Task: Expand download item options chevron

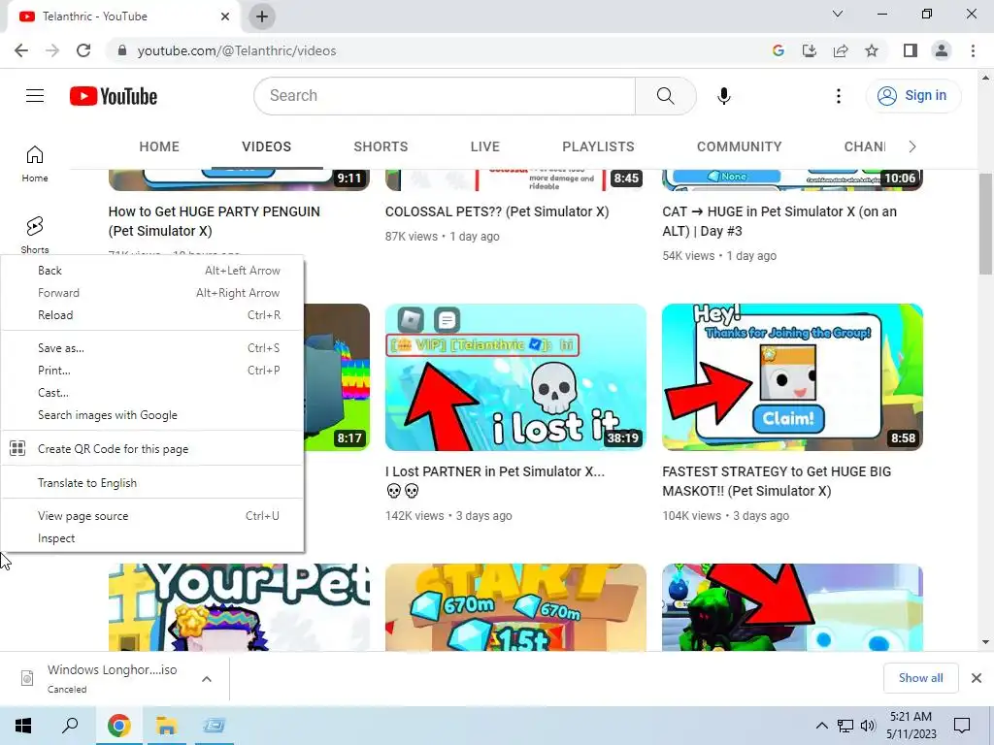Action: 207,679
